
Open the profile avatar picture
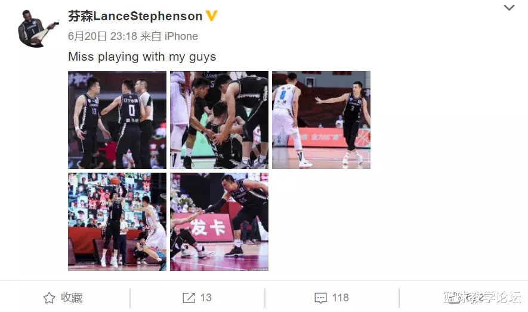[x=38, y=29]
